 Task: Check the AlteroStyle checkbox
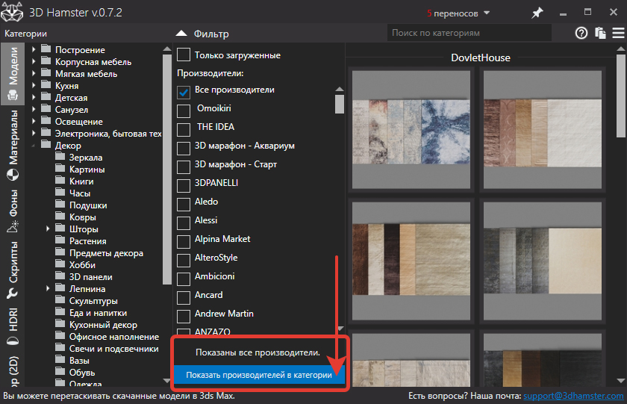(x=184, y=261)
